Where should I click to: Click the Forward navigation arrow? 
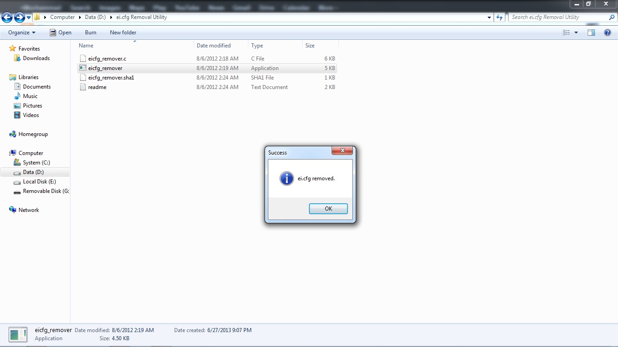[19, 17]
